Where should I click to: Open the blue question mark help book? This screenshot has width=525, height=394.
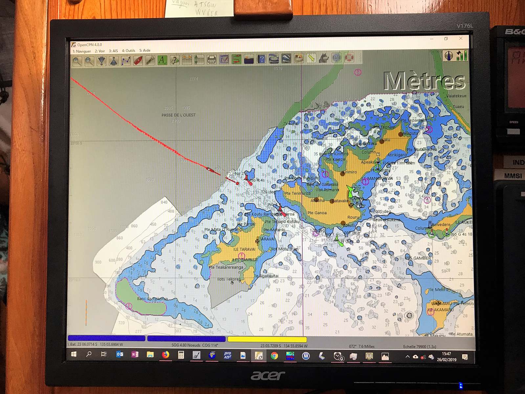tap(261, 59)
